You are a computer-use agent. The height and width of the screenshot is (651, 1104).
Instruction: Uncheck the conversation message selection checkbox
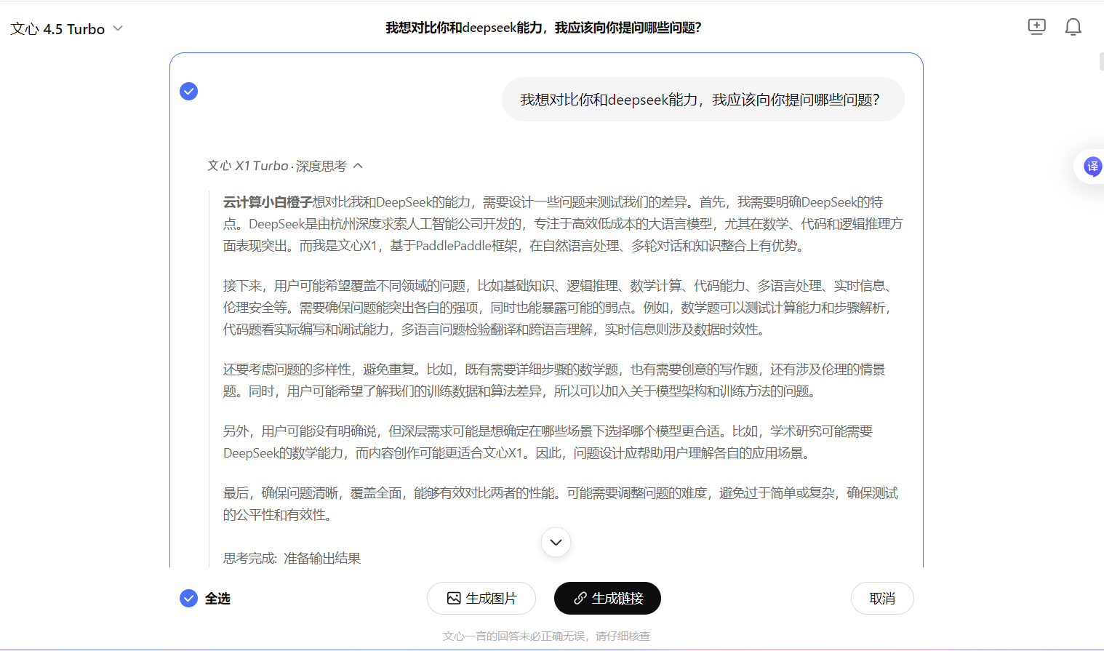coord(188,91)
